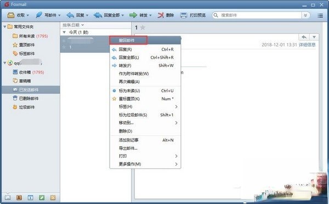Choose 标为垃圾邮件(S) menu entry
The height and width of the screenshot is (204, 329).
coord(145,115)
